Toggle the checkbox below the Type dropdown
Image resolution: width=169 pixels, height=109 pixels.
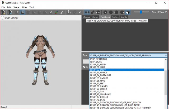[x=84, y=67]
